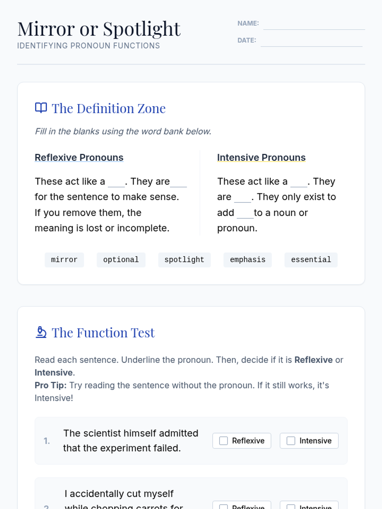Click the first blank under Reflexive Pronouns
Viewport: 382px width, 509px height.
point(116,183)
